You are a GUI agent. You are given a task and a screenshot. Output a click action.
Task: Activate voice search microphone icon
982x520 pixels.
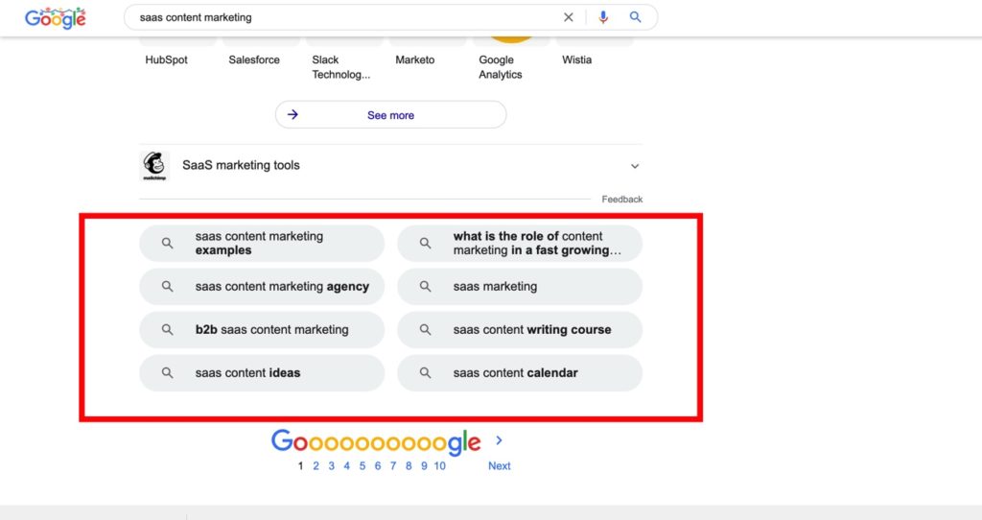603,17
